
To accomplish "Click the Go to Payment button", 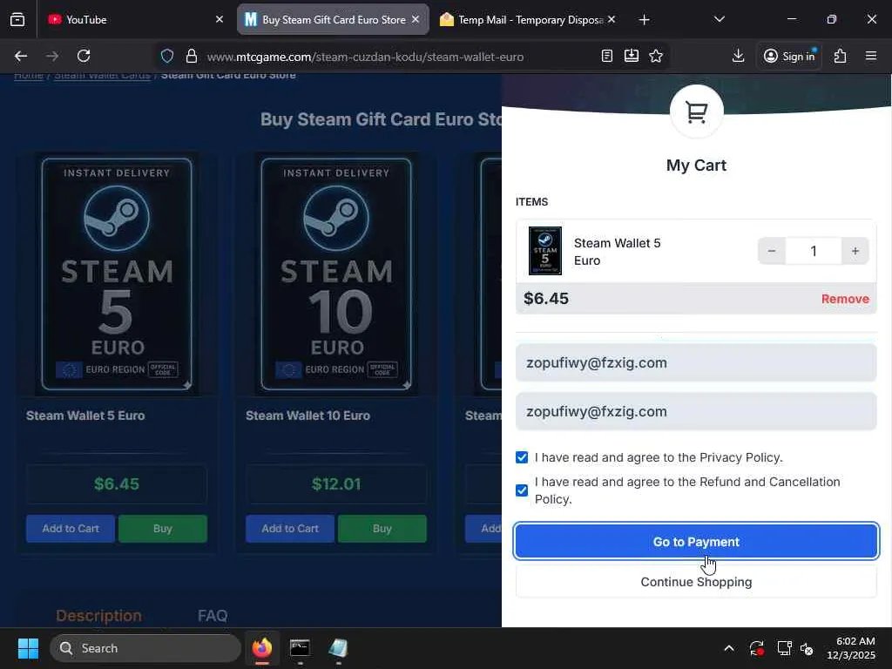I will pos(696,542).
